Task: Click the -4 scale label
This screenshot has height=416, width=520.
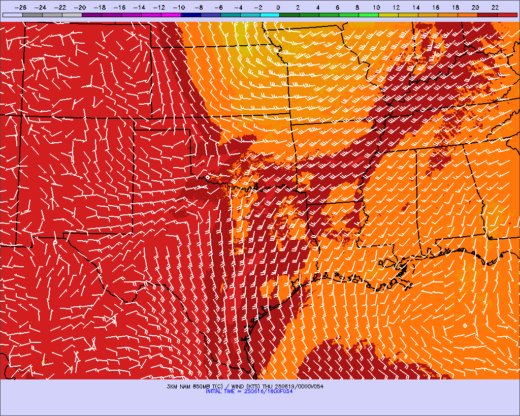Action: tap(239, 7)
